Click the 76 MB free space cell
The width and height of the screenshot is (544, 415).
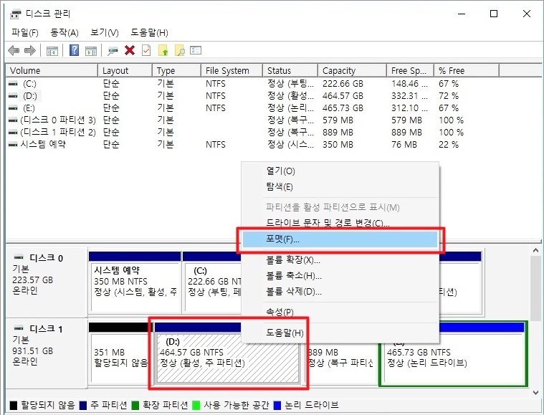pos(404,144)
